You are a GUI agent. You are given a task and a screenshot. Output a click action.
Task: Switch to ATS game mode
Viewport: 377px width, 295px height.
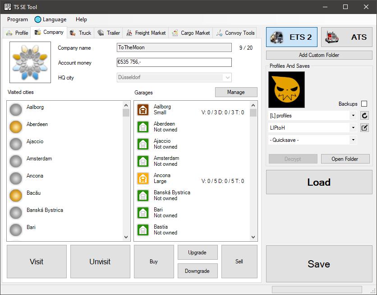pyautogui.click(x=346, y=37)
